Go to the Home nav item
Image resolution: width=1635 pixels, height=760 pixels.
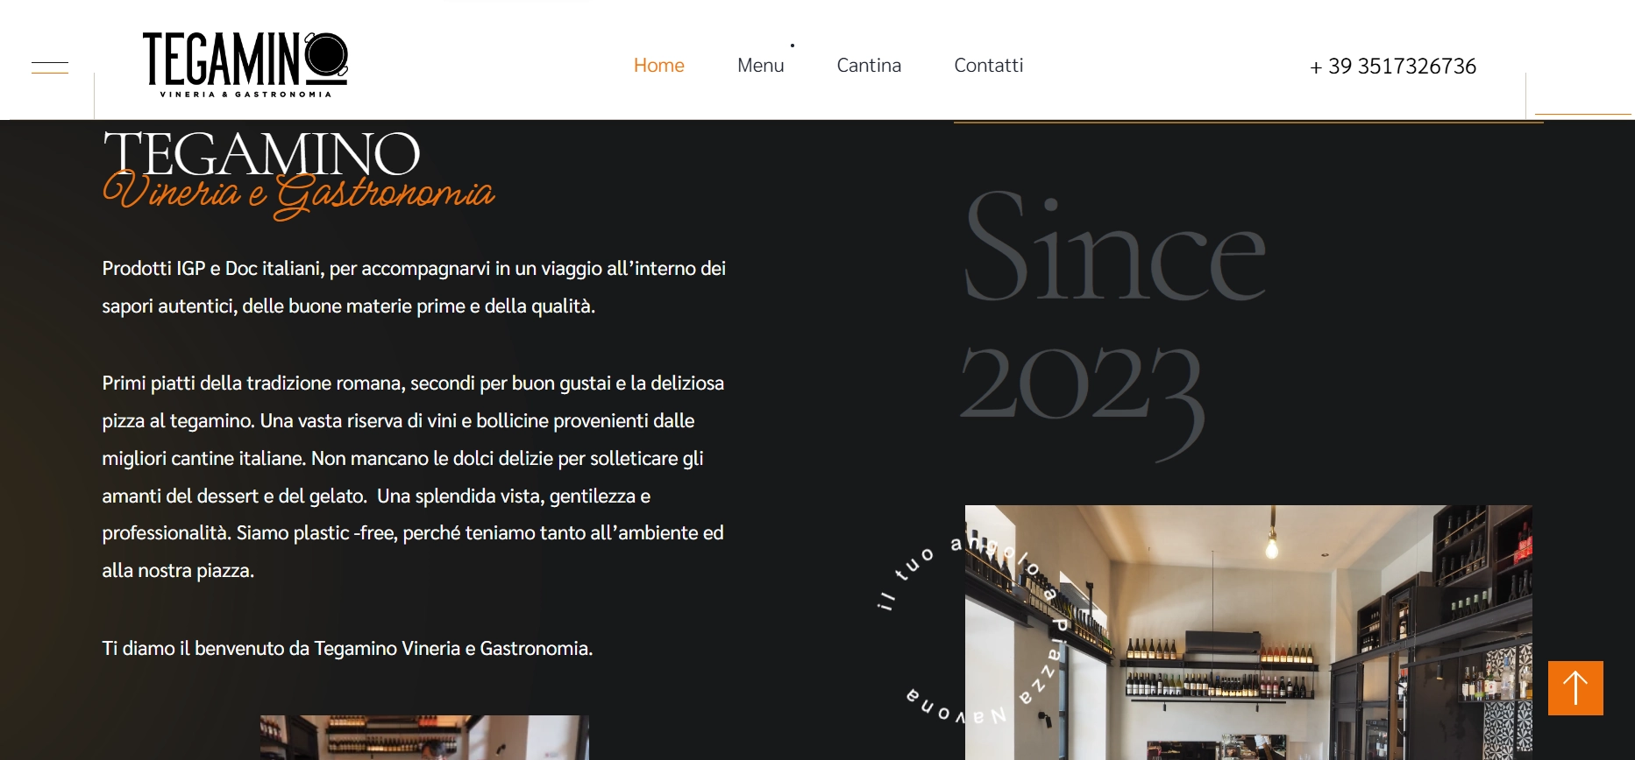tap(659, 66)
